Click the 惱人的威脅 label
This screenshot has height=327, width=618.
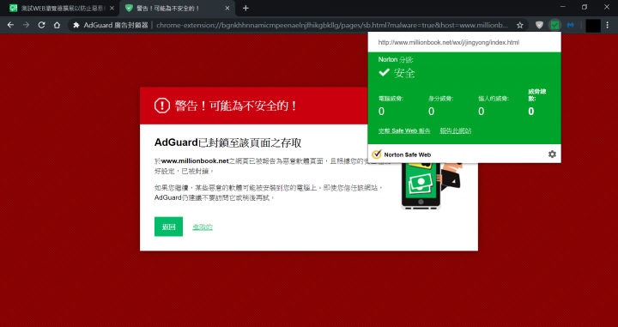click(494, 99)
